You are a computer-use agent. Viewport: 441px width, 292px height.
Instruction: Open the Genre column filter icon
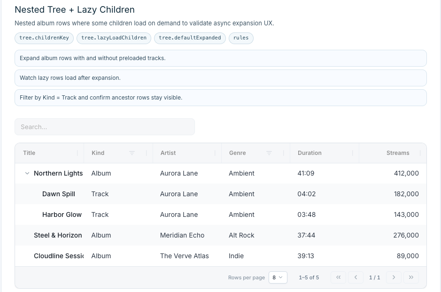tap(269, 153)
